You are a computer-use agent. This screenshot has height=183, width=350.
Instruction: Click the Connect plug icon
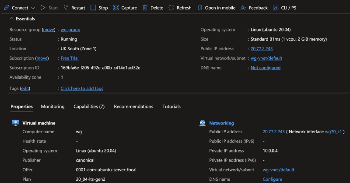click(7, 8)
